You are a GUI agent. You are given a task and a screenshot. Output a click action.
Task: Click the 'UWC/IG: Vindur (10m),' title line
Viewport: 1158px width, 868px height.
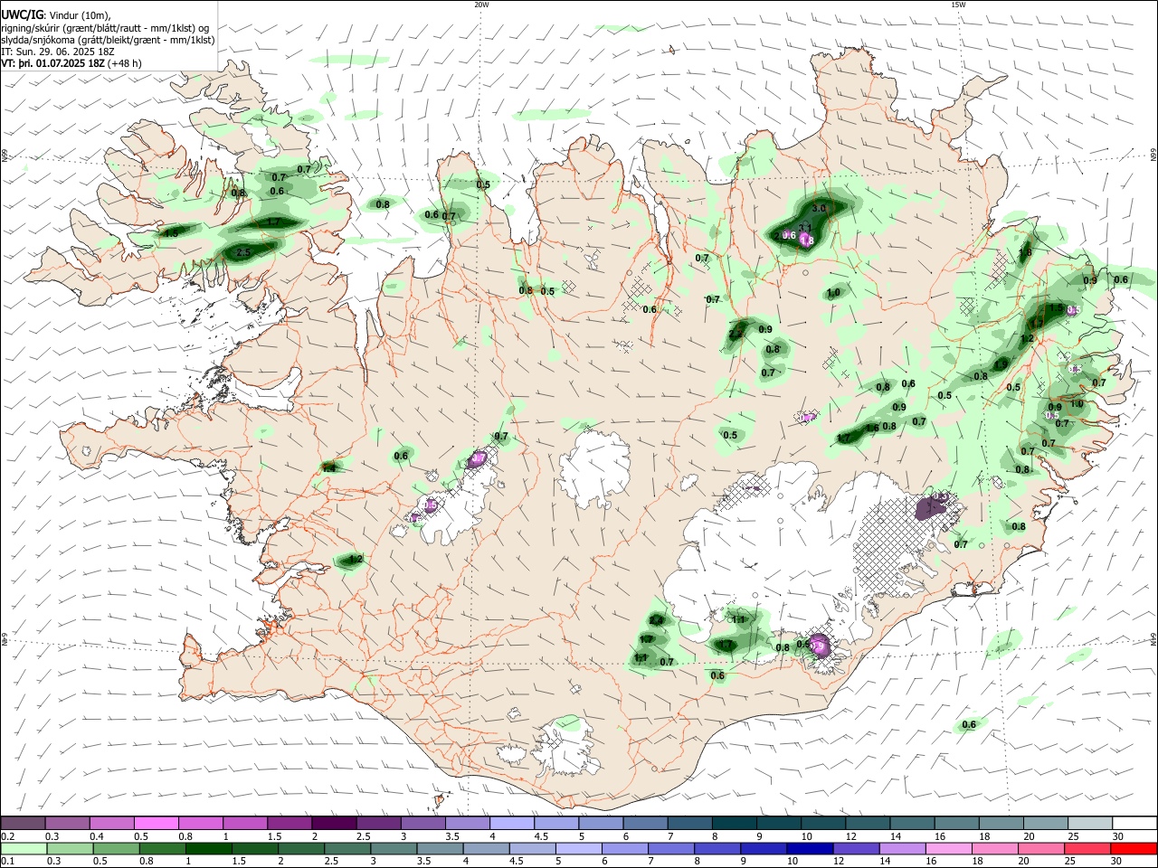point(55,14)
